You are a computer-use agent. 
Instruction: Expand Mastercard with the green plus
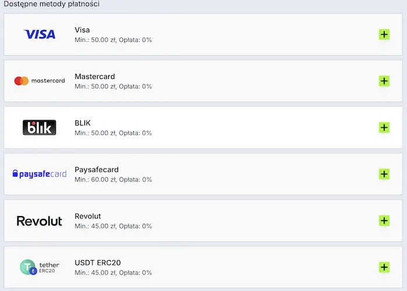(384, 81)
